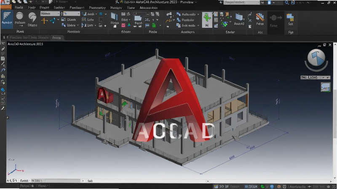Click the tall blue wall panel icon
Image resolution: width=337 pixels, height=189 pixels.
point(114,17)
